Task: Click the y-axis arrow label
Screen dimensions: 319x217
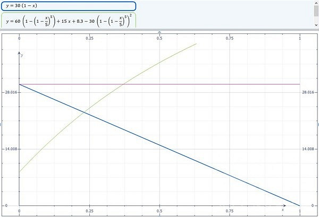Action: [22, 55]
